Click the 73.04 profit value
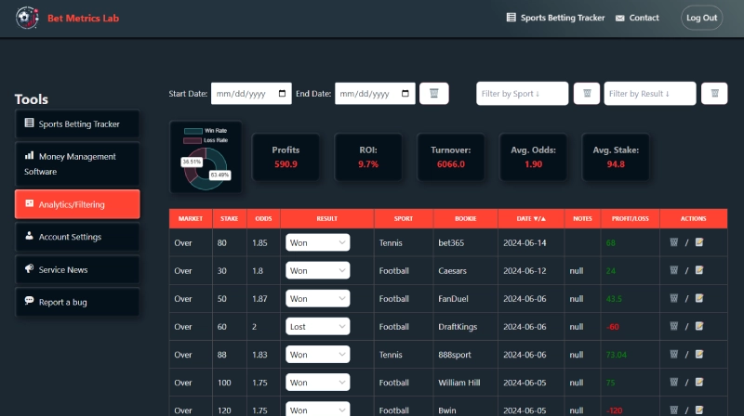The image size is (744, 416). click(617, 355)
